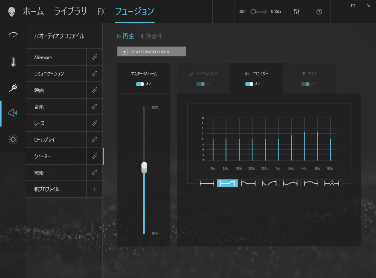376x278 pixels.
Task: Open the starburst sidebar icon
Action: pos(13,139)
